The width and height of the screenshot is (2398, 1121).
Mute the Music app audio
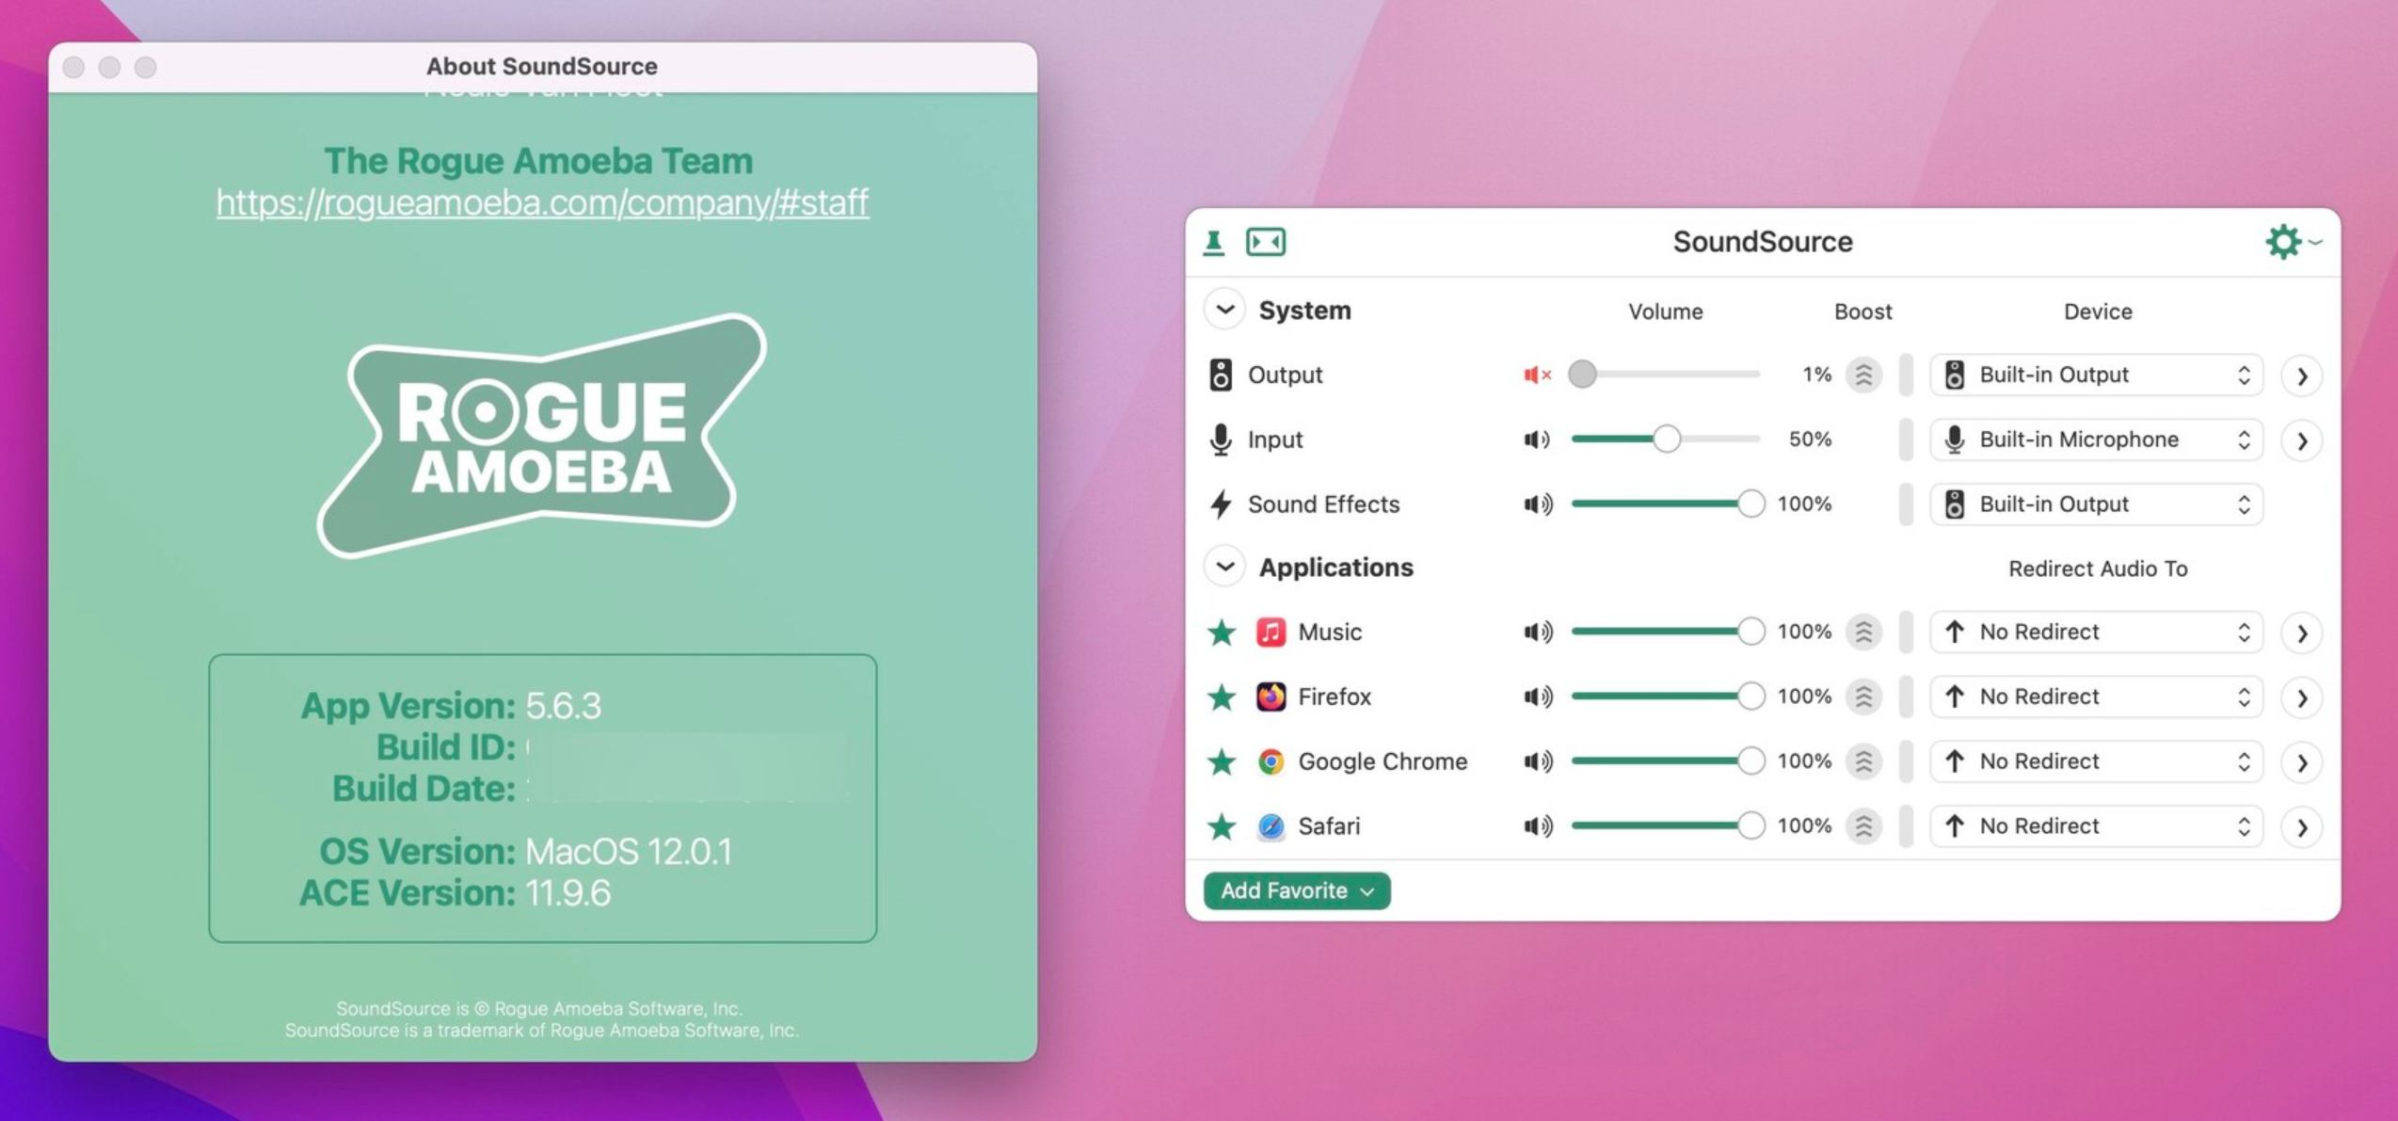1537,632
